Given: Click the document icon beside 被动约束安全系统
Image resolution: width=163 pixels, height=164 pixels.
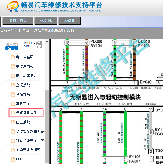Looking at the screenshot, I should pyautogui.click(x=13, y=141).
